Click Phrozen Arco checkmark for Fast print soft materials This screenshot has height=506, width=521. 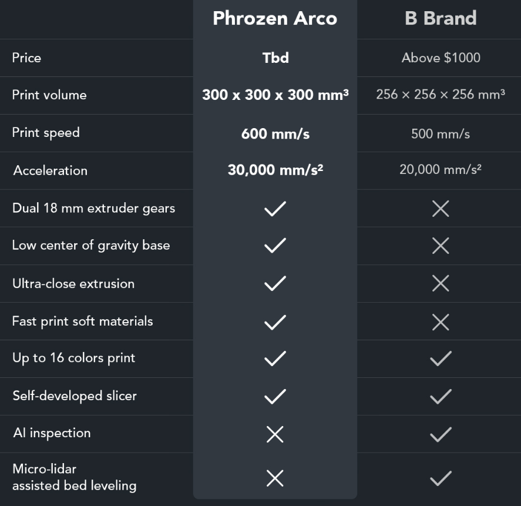275,321
